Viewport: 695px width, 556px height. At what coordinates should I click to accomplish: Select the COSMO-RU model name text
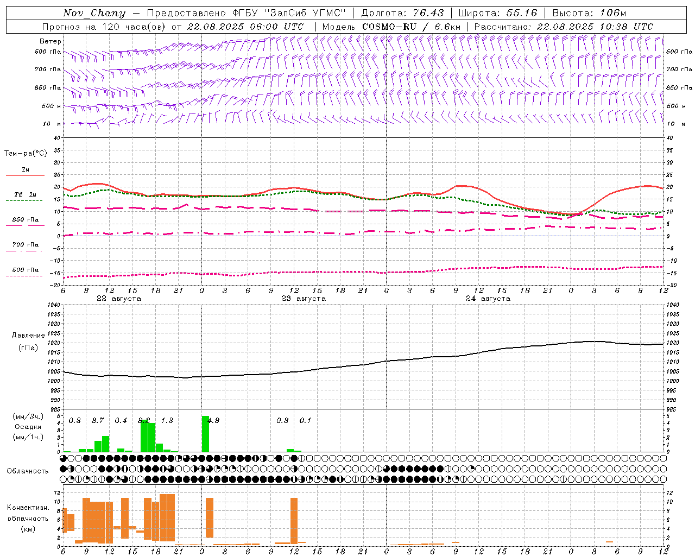click(389, 27)
